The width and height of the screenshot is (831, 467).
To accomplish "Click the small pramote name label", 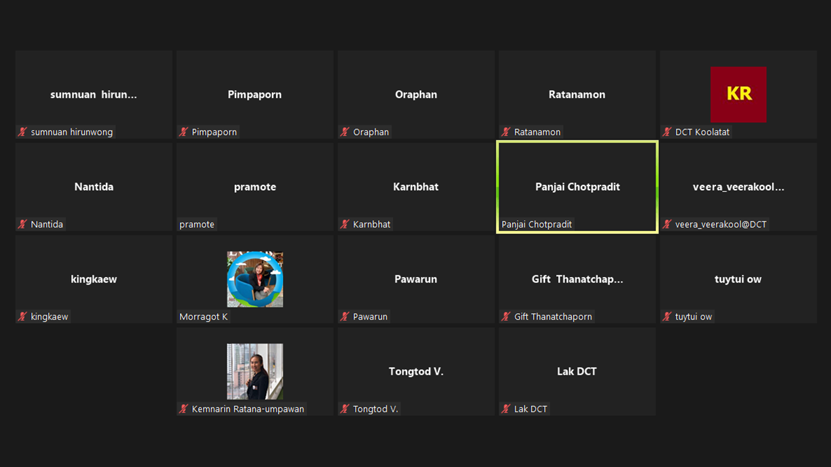I will (196, 224).
